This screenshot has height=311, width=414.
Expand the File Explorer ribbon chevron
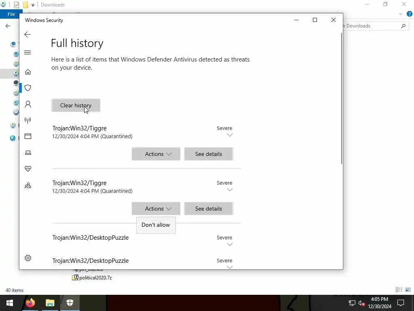[x=401, y=14]
